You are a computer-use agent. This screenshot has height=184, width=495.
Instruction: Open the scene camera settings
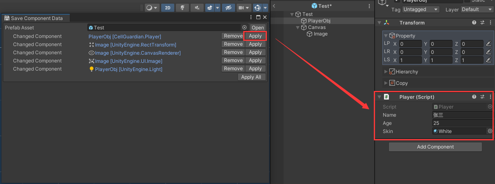coord(244,8)
